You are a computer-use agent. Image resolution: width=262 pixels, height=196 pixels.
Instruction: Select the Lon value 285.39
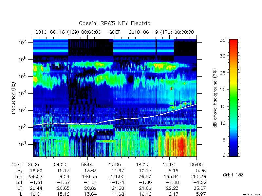pos(198,176)
